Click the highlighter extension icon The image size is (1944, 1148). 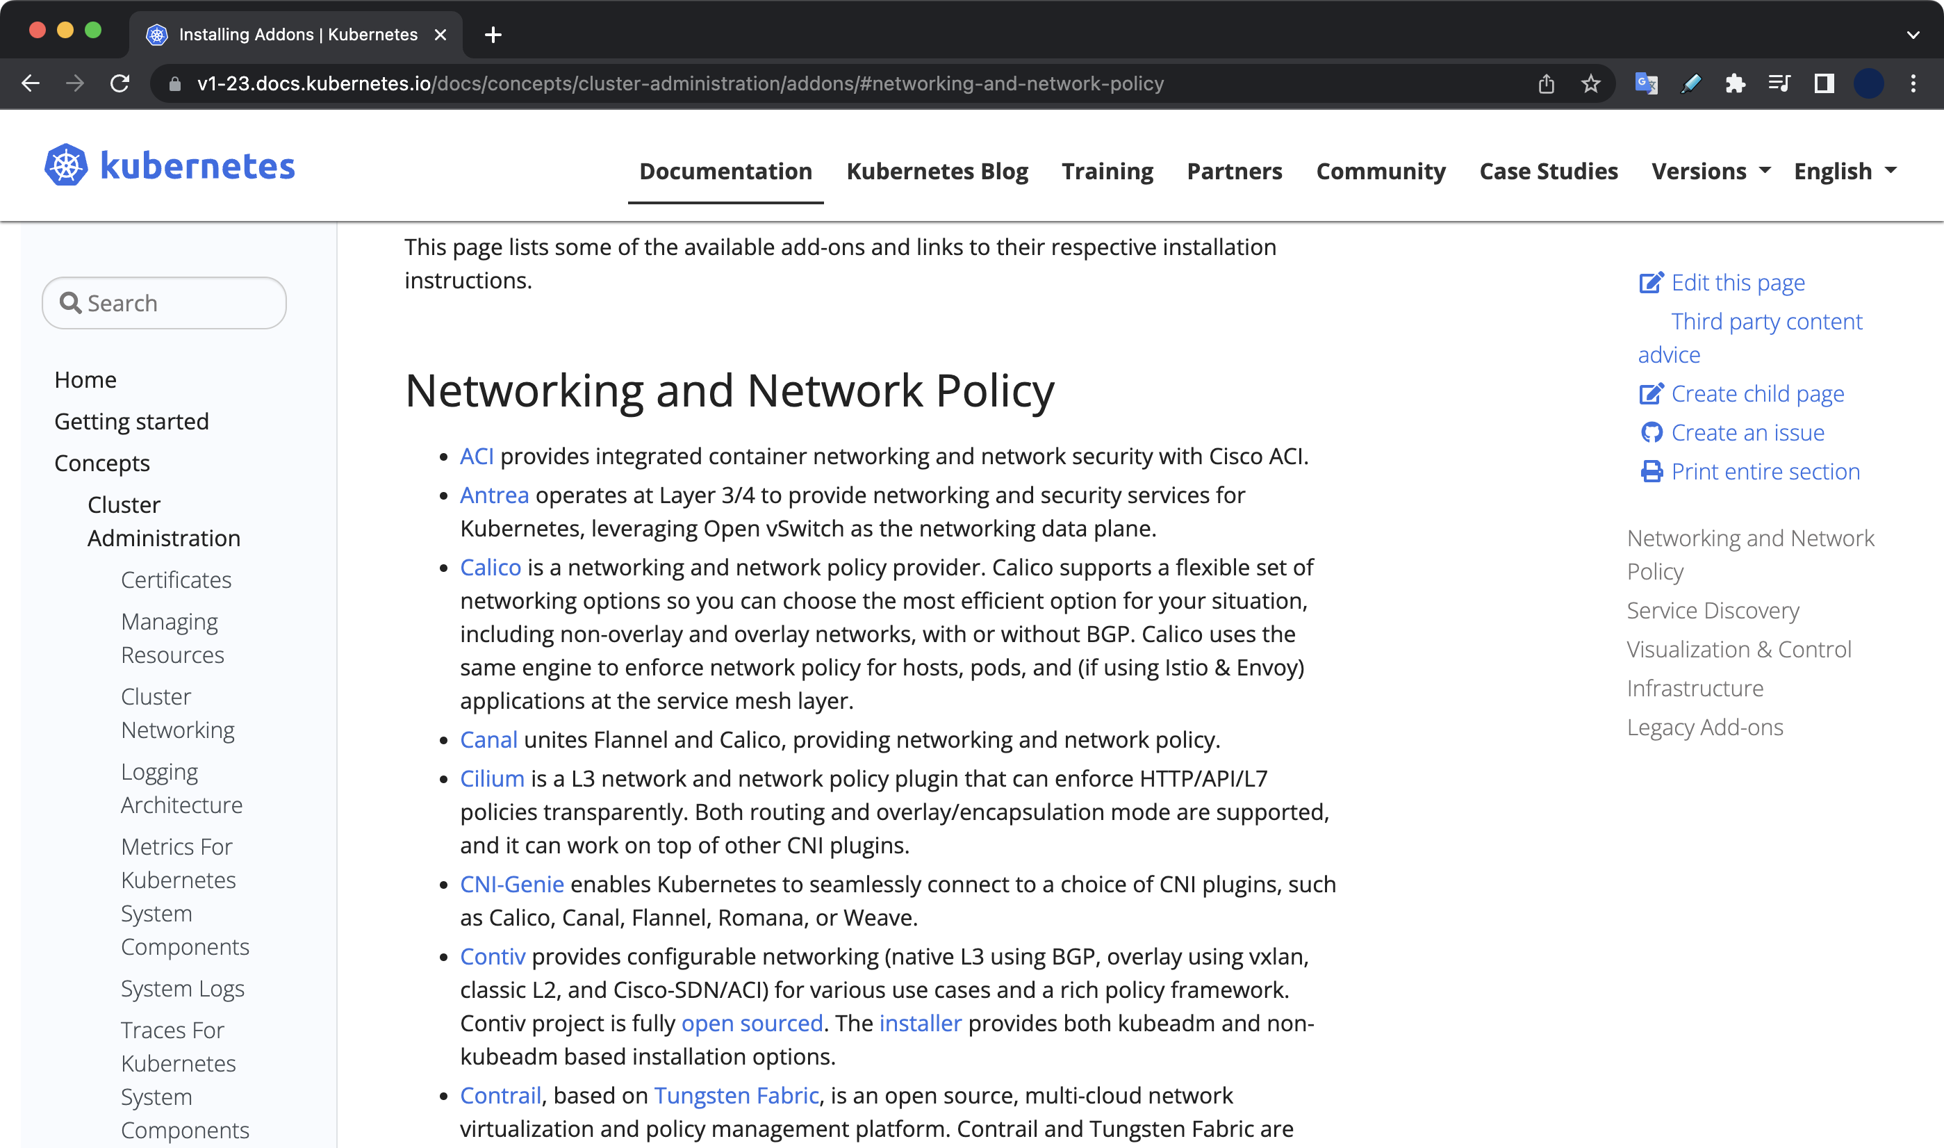1691,83
